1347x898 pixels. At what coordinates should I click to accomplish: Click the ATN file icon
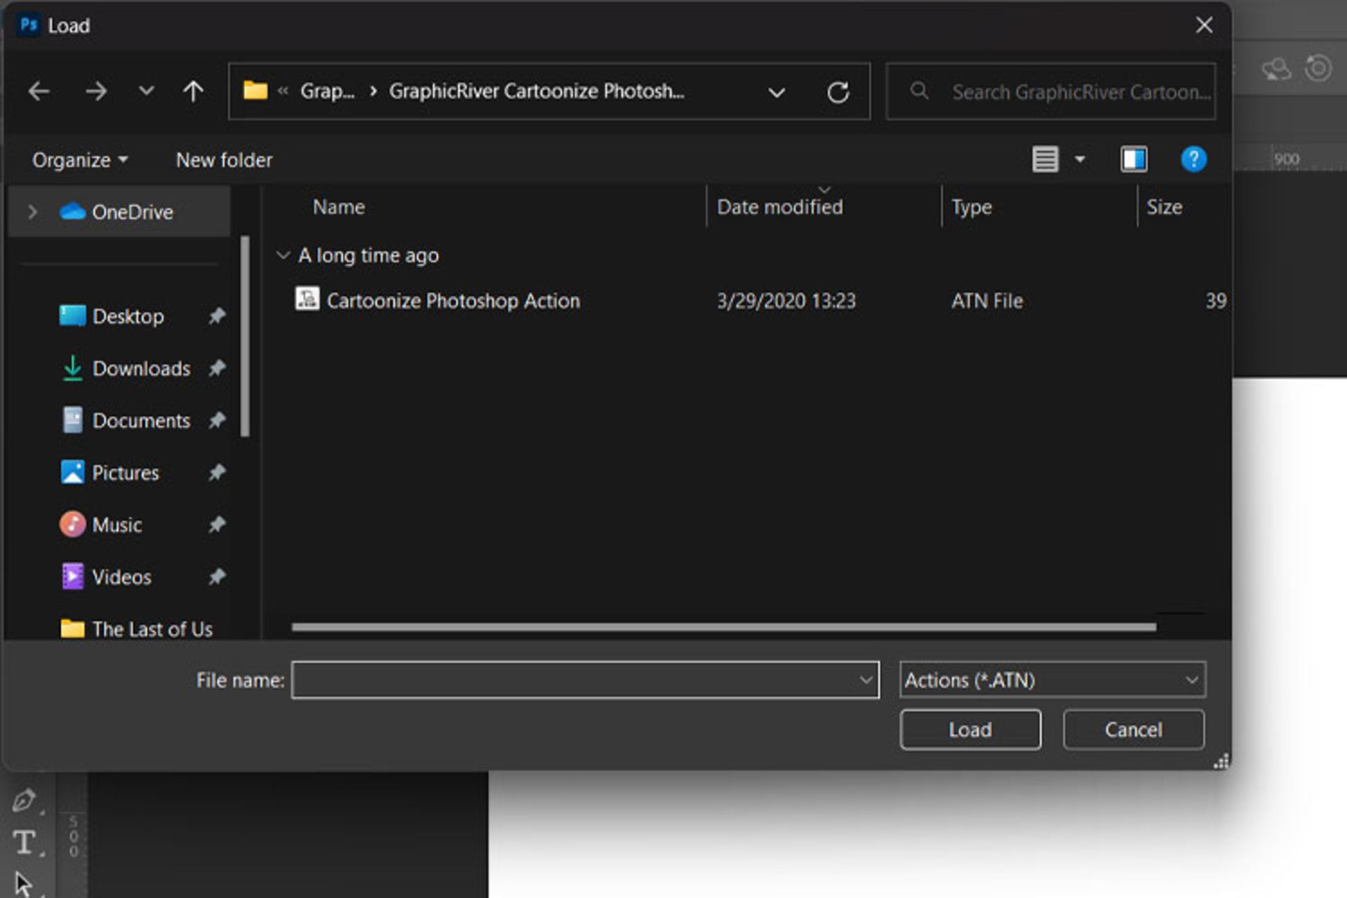(307, 299)
